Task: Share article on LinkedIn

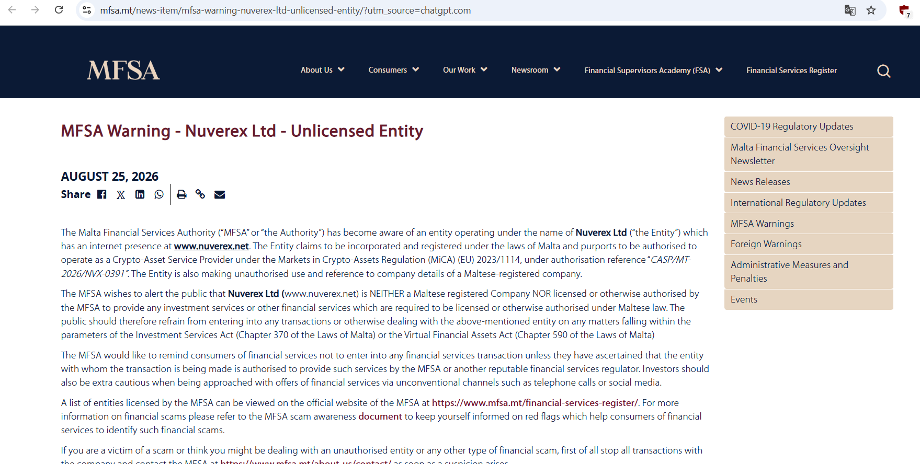Action: (x=140, y=194)
